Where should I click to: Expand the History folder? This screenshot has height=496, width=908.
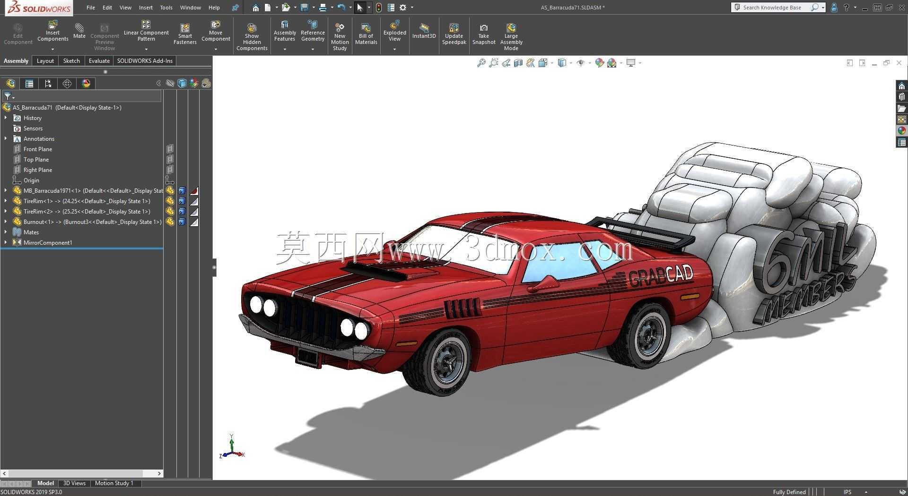[x=6, y=118]
